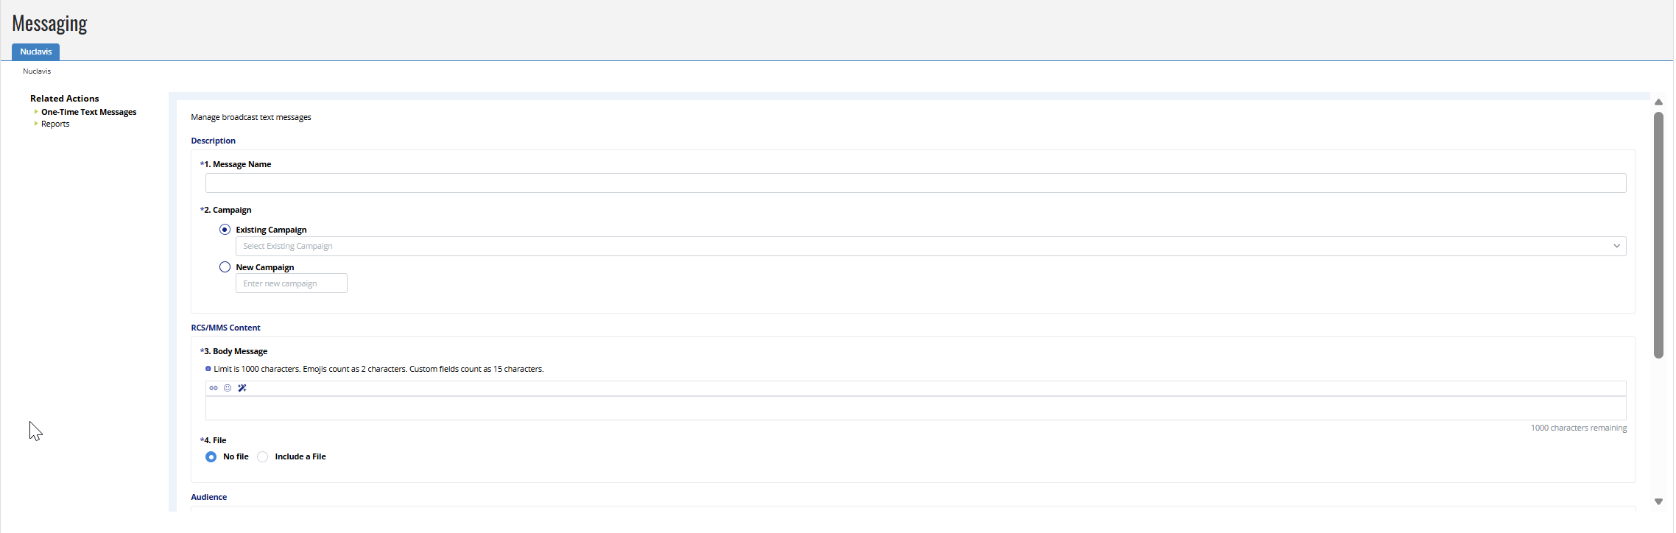The height and width of the screenshot is (533, 1676).
Task: Select the Existing Campaign radio button
Action: [225, 230]
